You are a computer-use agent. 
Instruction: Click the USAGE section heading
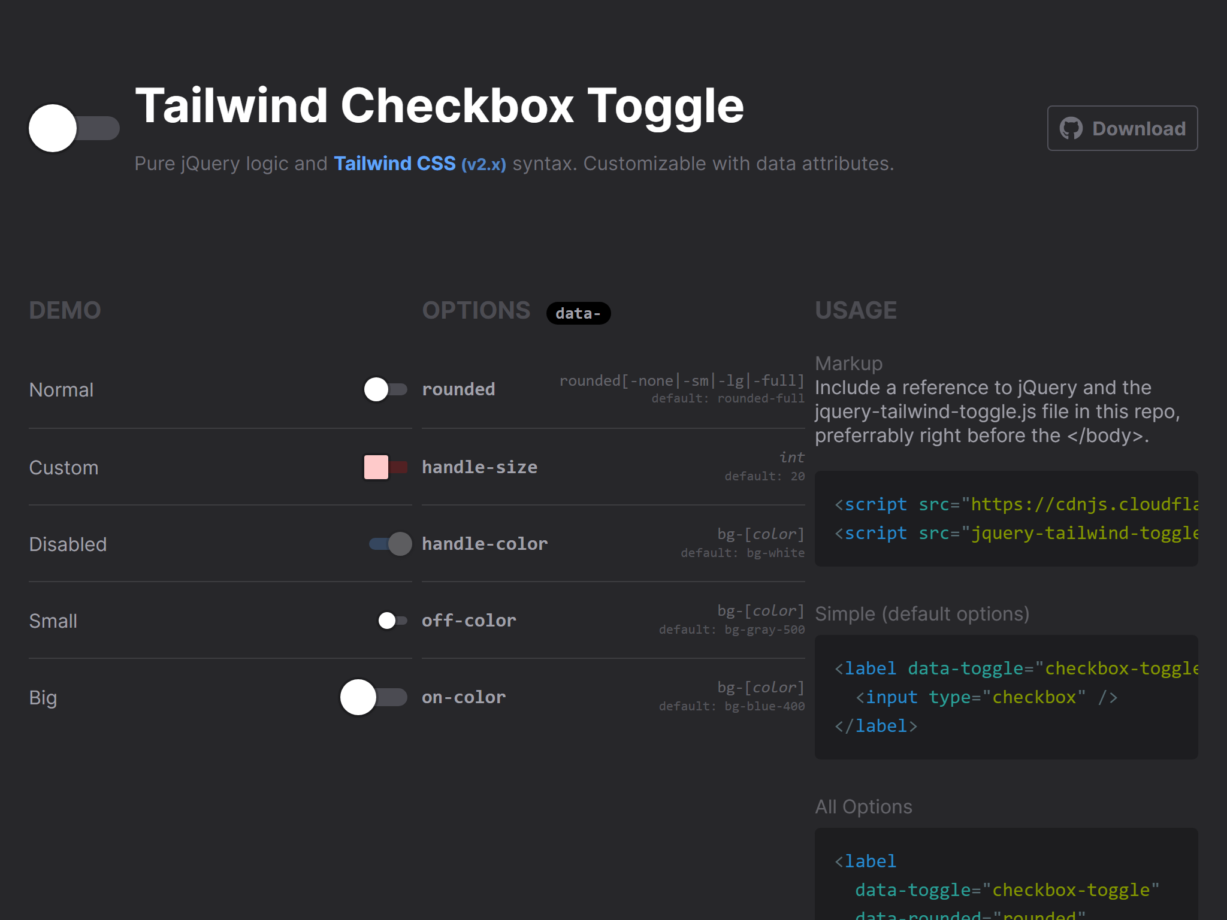click(x=856, y=310)
